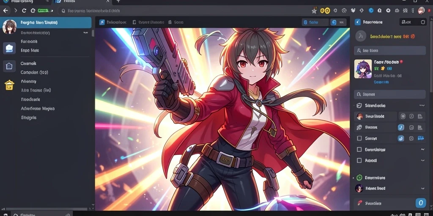This screenshot has width=433, height=216.
Task: Open the browser profile avatar in the toolbar
Action: [x=421, y=11]
